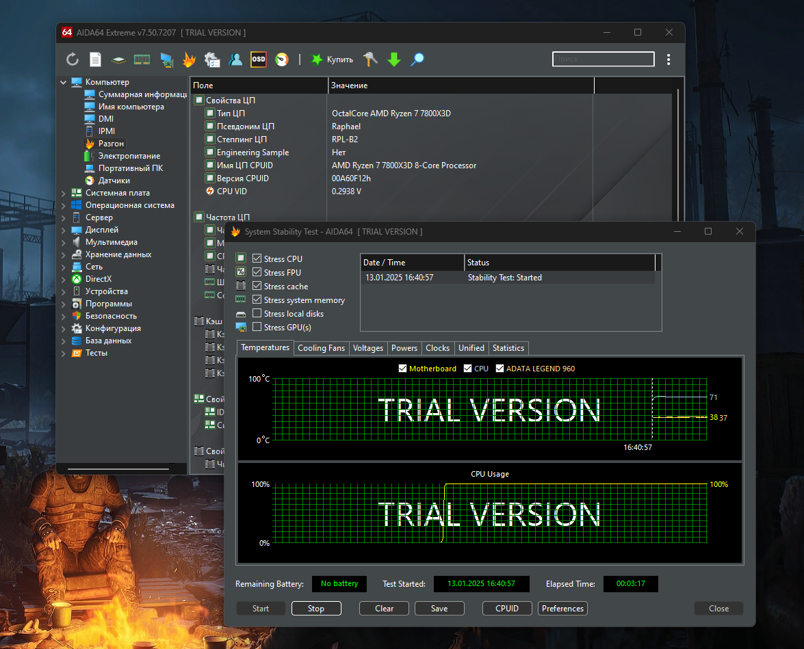Enable Stress local disks checkbox
Screen dimensions: 804x649
[x=257, y=313]
